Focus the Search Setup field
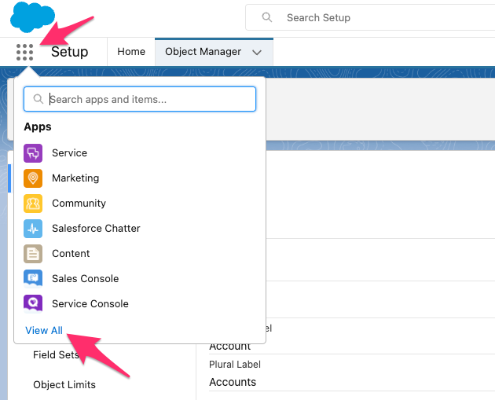The height and width of the screenshot is (400, 495). (370, 17)
